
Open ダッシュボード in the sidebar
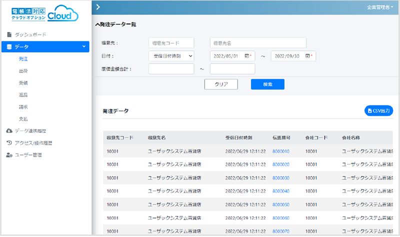click(30, 34)
